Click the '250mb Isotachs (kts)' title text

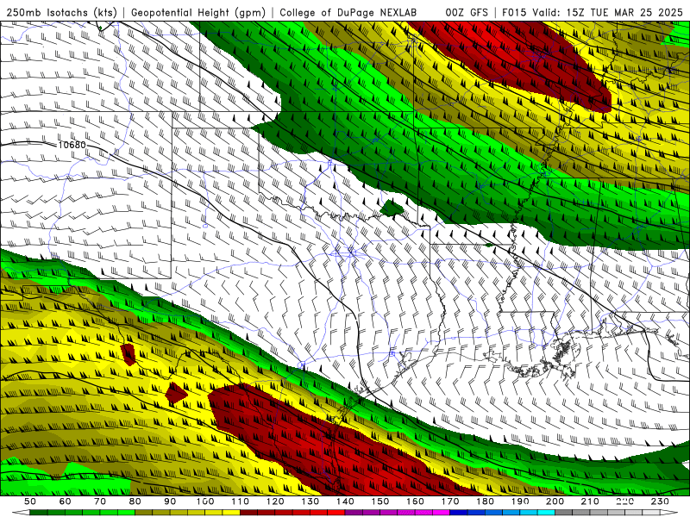[61, 13]
